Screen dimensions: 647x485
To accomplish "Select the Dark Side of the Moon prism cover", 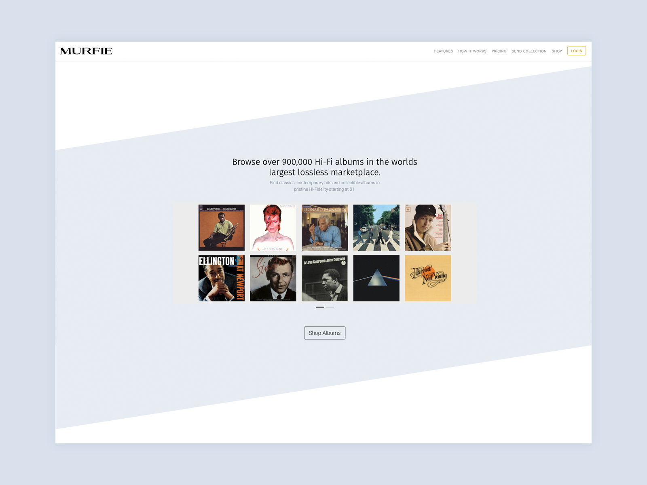I will coord(376,278).
